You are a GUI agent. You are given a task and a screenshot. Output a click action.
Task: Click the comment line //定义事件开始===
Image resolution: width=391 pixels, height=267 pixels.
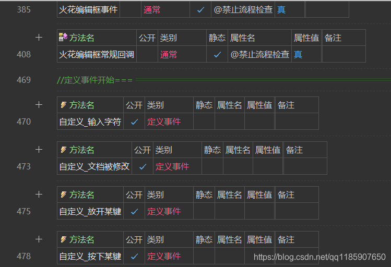pyautogui.click(x=94, y=80)
